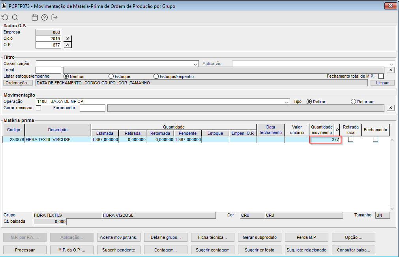
Task: Select the Nenhum radio option
Action: (66, 76)
